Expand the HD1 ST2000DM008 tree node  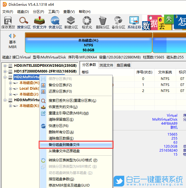[x=5, y=71]
